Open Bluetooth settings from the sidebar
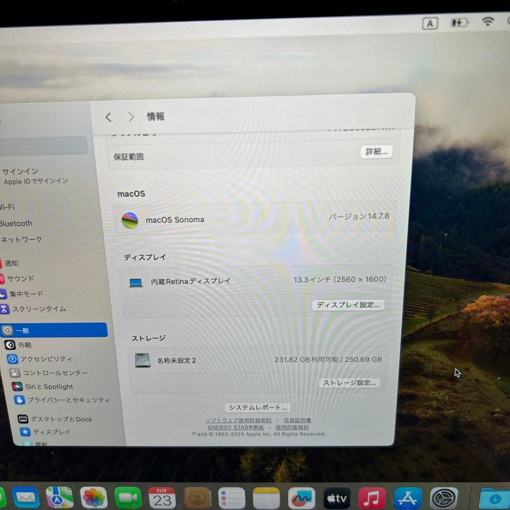The image size is (510, 510). point(16,223)
